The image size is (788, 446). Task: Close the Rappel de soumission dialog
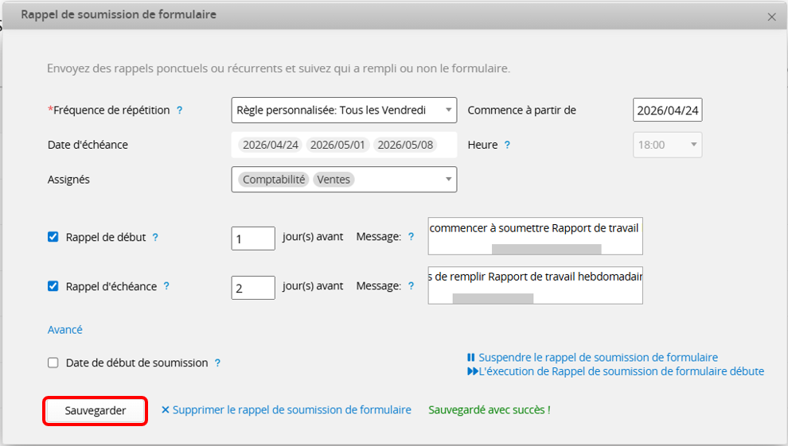[x=770, y=16]
